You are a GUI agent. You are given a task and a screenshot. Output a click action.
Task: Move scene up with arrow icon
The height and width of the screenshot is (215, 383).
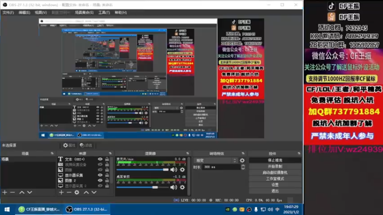(x=22, y=193)
